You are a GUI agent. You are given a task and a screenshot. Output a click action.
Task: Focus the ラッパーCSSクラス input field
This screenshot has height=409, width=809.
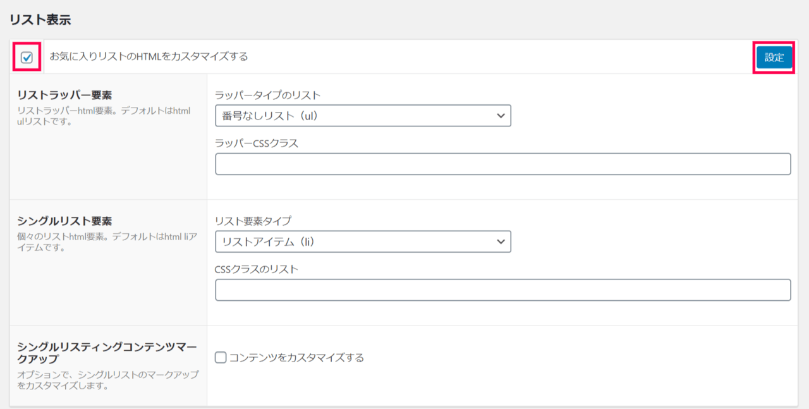tap(502, 164)
